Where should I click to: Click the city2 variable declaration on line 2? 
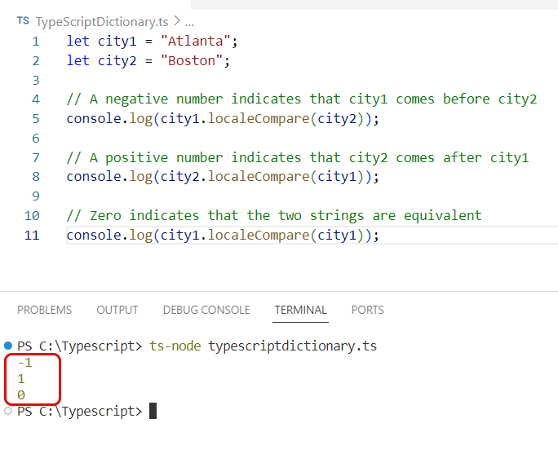(117, 61)
